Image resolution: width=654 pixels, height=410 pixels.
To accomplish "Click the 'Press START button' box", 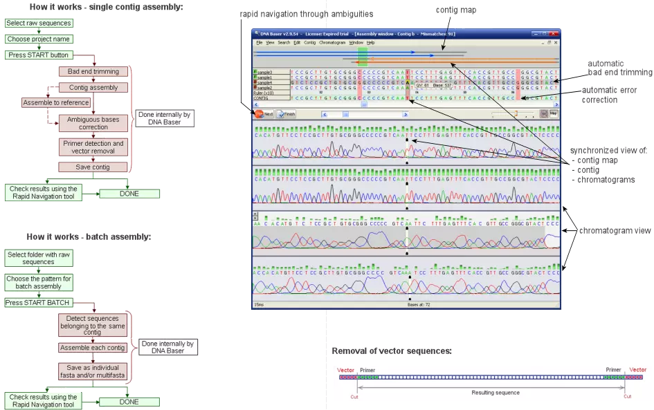I will [x=39, y=55].
